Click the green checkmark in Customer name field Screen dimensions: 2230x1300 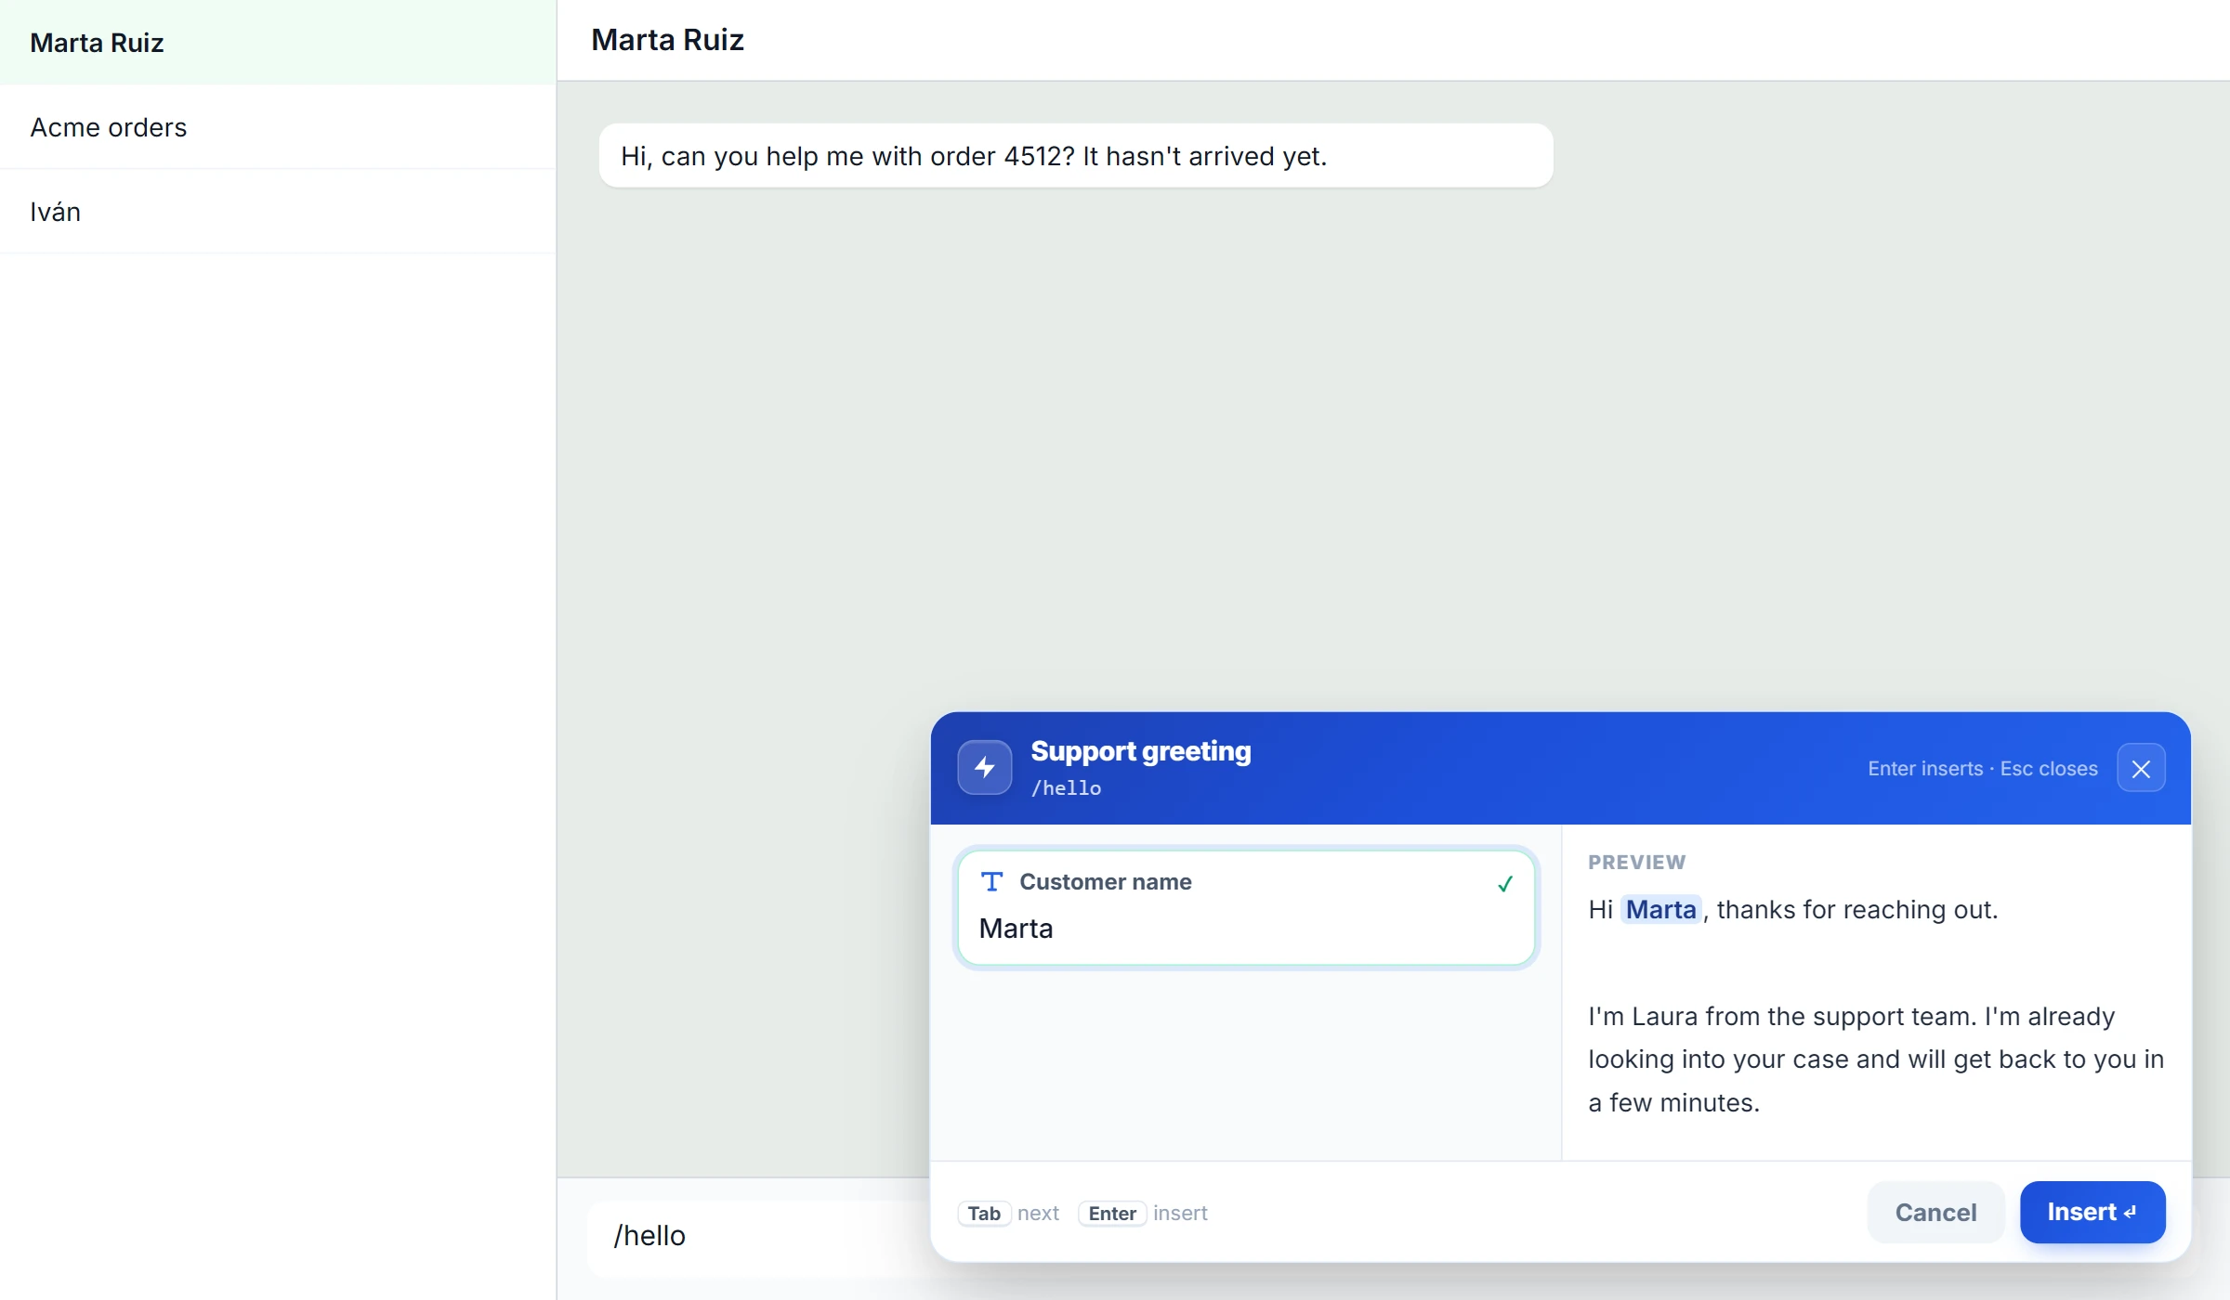(1505, 884)
